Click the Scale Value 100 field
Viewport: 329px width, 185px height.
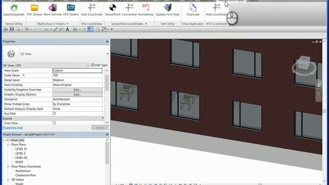pyautogui.click(x=77, y=76)
